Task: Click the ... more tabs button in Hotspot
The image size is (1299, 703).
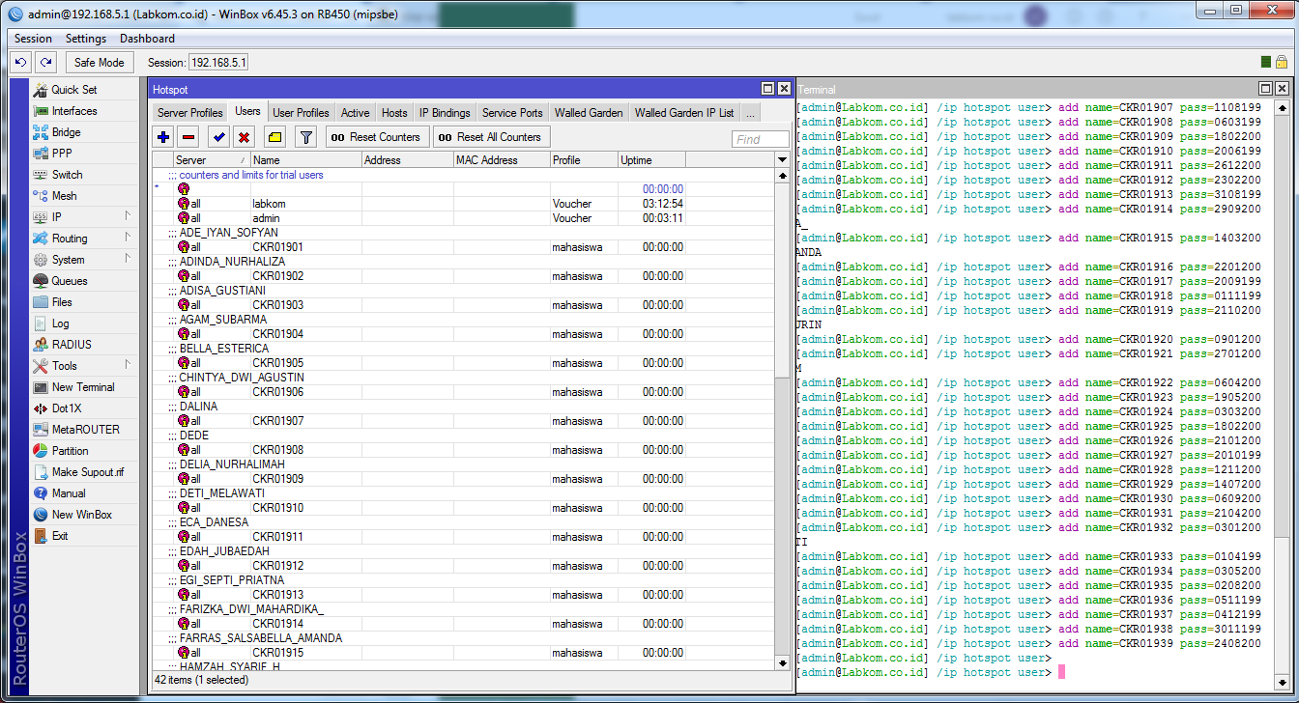Action: pyautogui.click(x=750, y=113)
